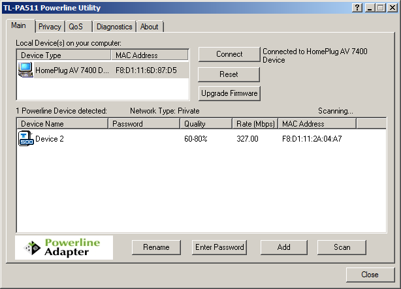
Task: Click MAC address F8:D1:11:6D:87:D5
Action: (146, 70)
